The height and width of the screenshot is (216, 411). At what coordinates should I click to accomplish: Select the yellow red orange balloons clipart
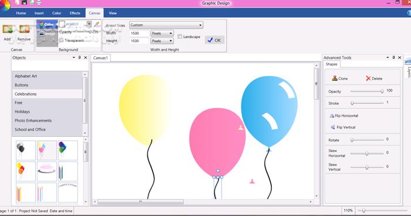[26, 171]
